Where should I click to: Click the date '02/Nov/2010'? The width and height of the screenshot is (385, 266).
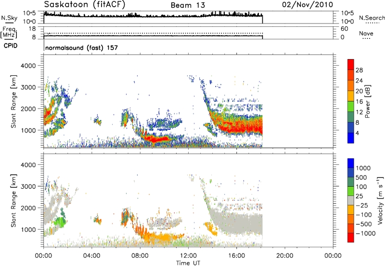(308, 5)
